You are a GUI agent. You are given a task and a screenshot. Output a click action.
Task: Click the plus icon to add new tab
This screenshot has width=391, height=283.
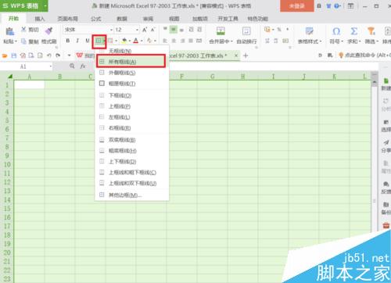tap(246, 56)
